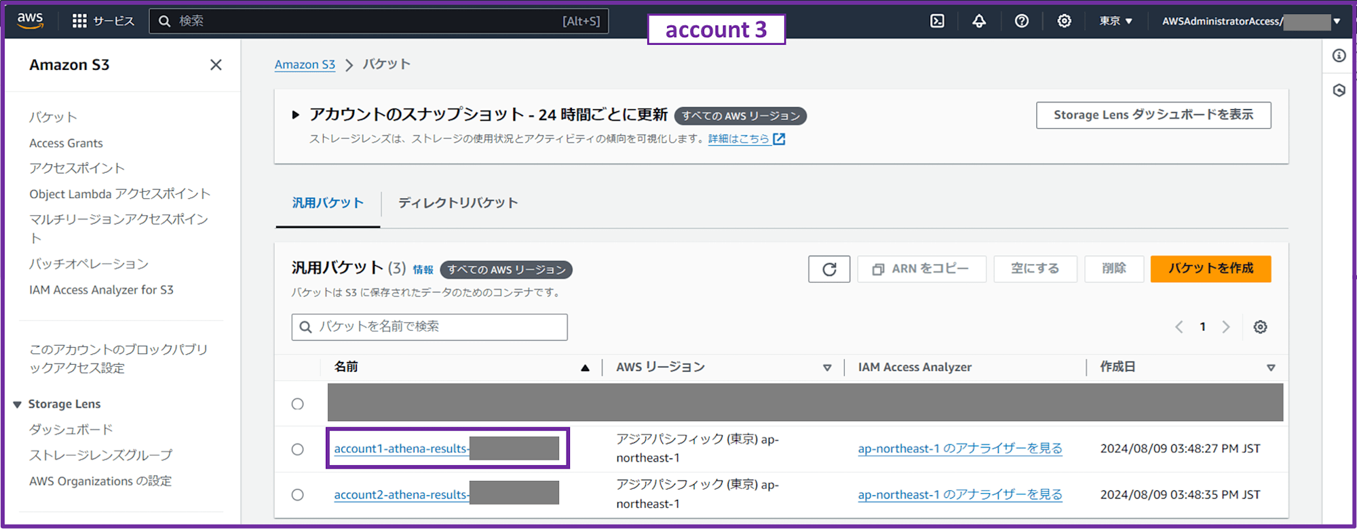Open バッチオペレーション in sidebar
Viewport: 1357px width, 529px height.
(x=88, y=264)
